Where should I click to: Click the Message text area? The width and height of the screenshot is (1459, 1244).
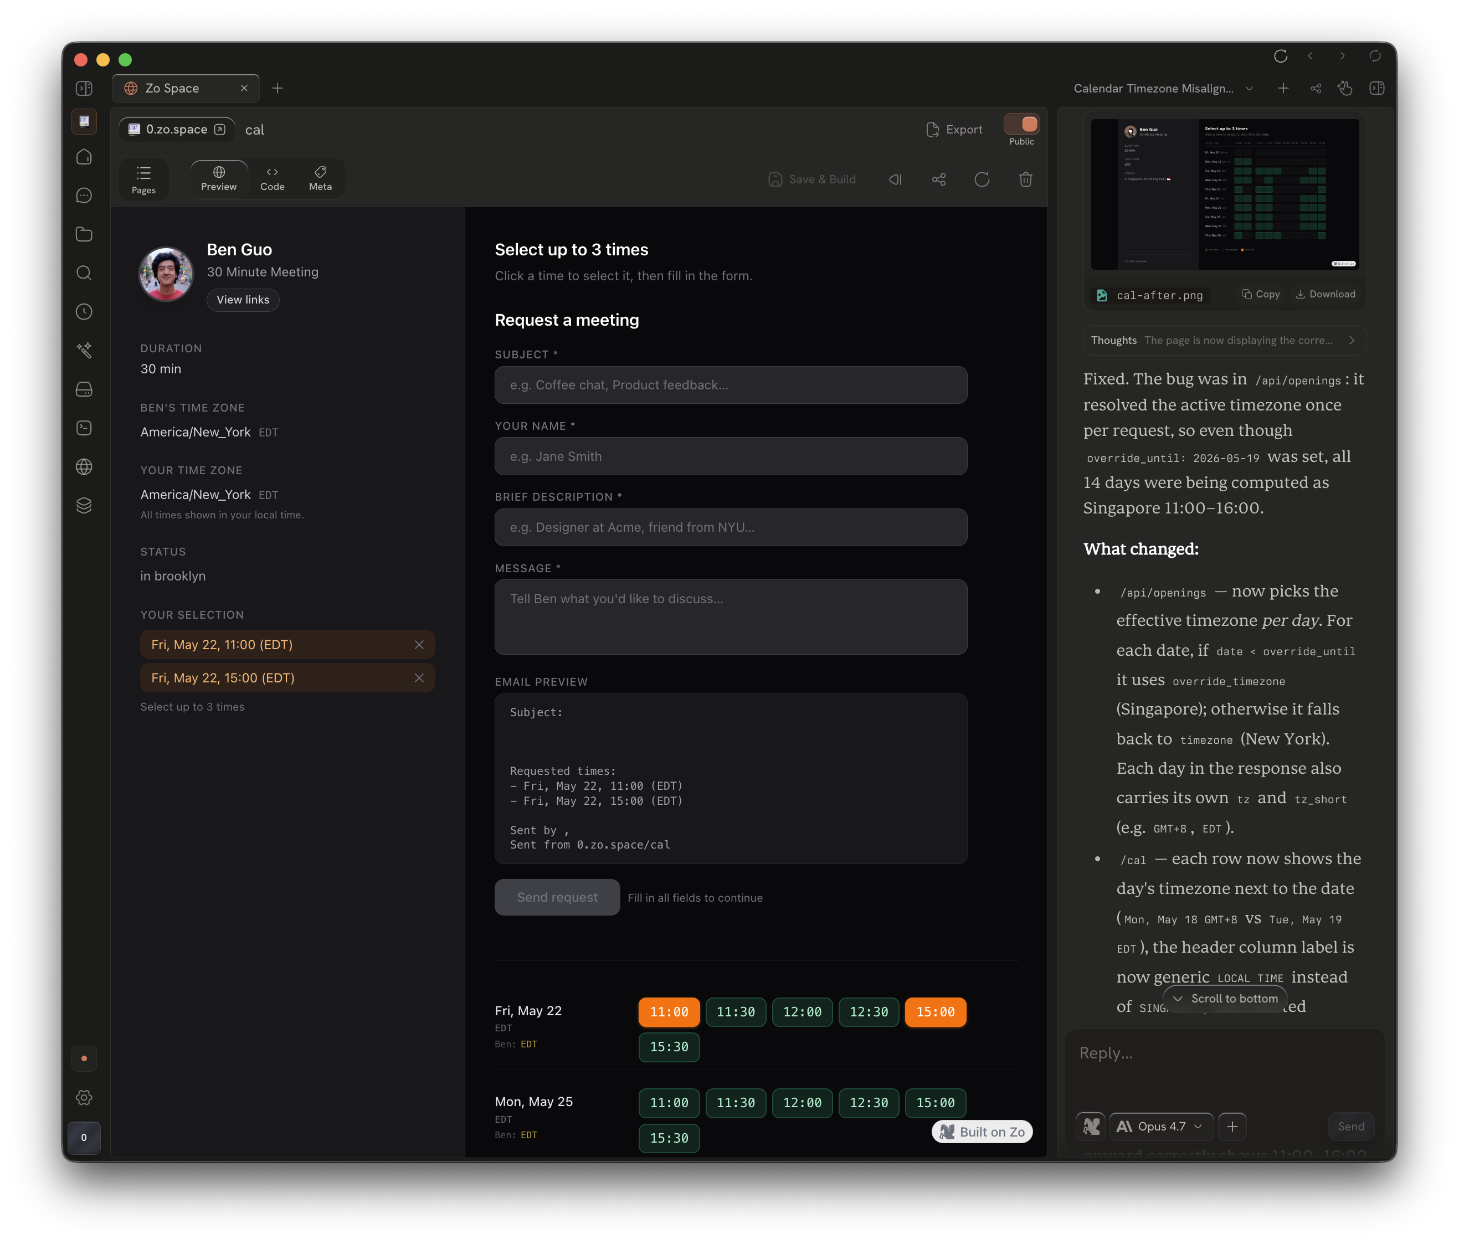click(x=731, y=618)
